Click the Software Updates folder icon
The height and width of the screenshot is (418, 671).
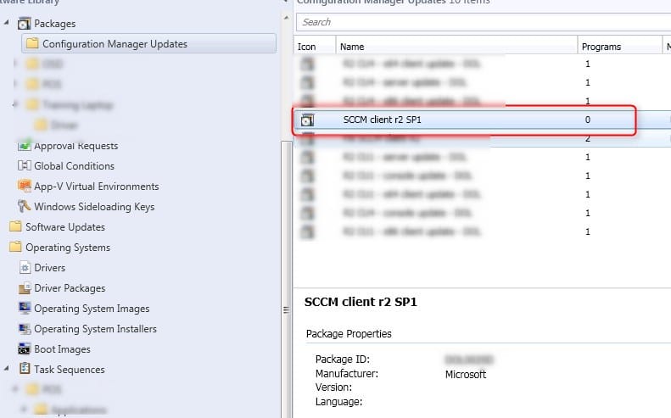15,226
